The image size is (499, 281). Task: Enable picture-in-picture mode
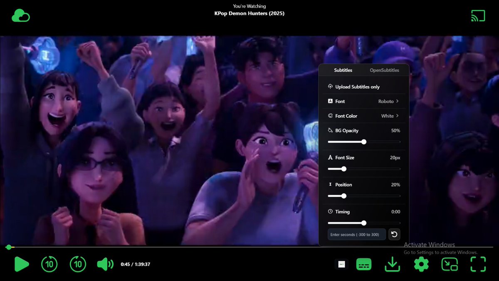[450, 264]
